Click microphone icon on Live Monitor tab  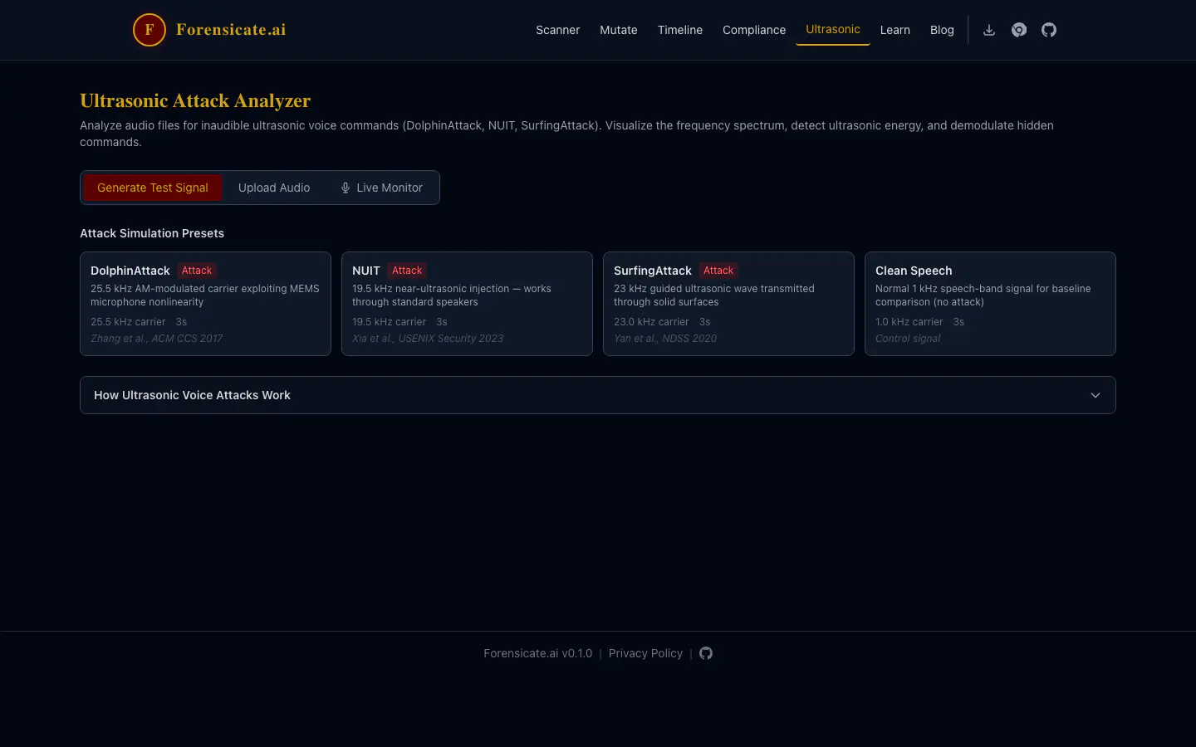coord(346,188)
